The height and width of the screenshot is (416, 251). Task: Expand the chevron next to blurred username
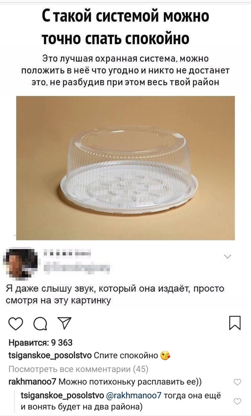[228, 257]
